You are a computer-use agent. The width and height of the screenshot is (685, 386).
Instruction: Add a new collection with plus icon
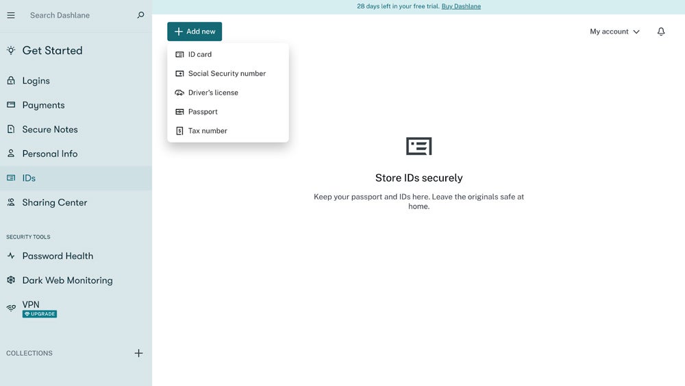tap(138, 353)
